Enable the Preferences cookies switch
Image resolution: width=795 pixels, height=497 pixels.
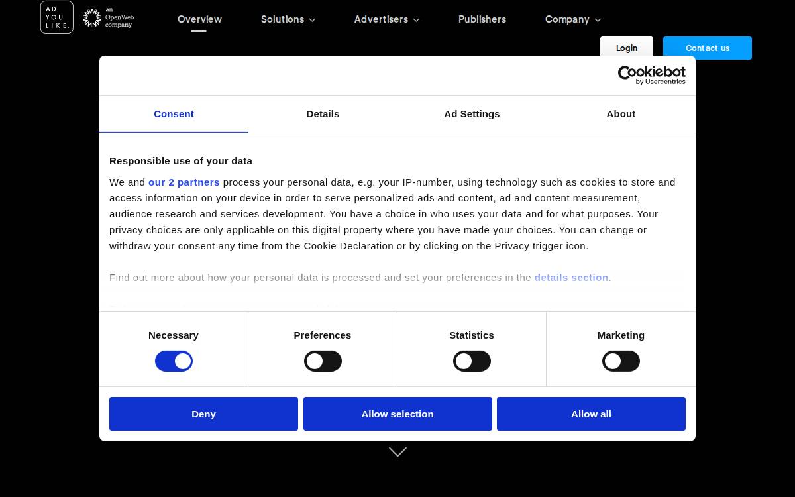323,361
